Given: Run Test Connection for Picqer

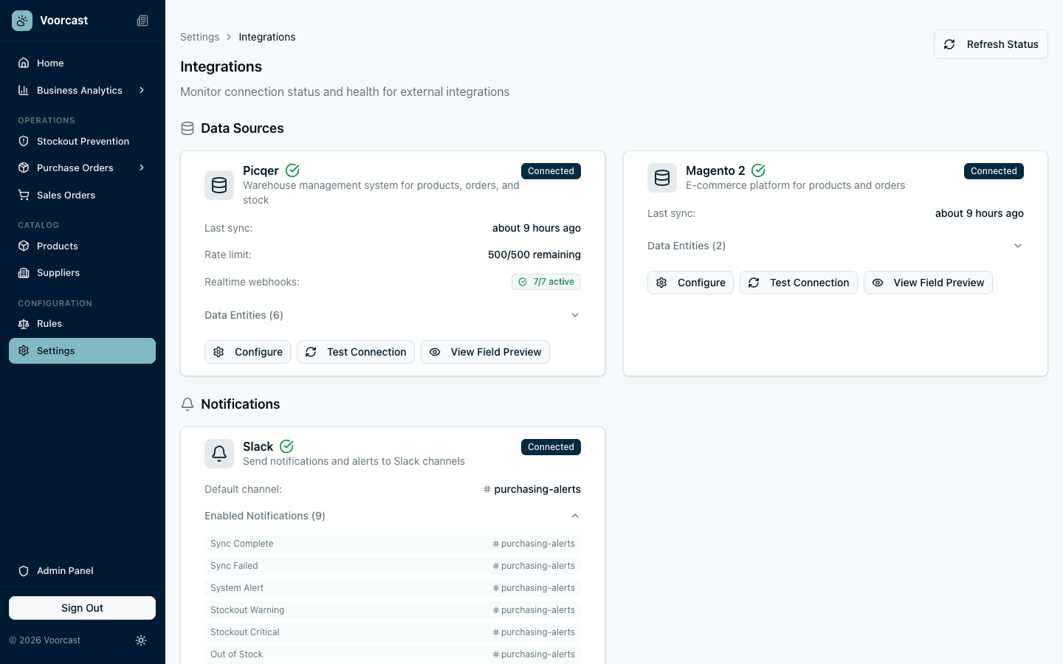Looking at the screenshot, I should 355,352.
